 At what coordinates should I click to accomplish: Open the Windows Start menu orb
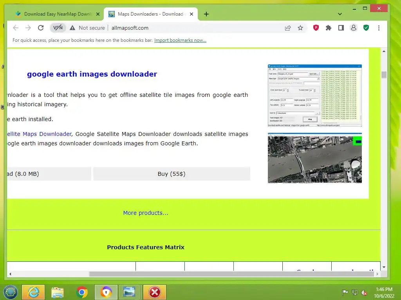pyautogui.click(x=10, y=292)
